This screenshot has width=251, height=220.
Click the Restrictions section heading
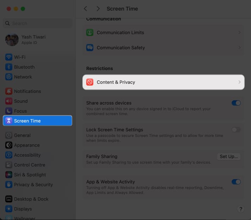99,68
